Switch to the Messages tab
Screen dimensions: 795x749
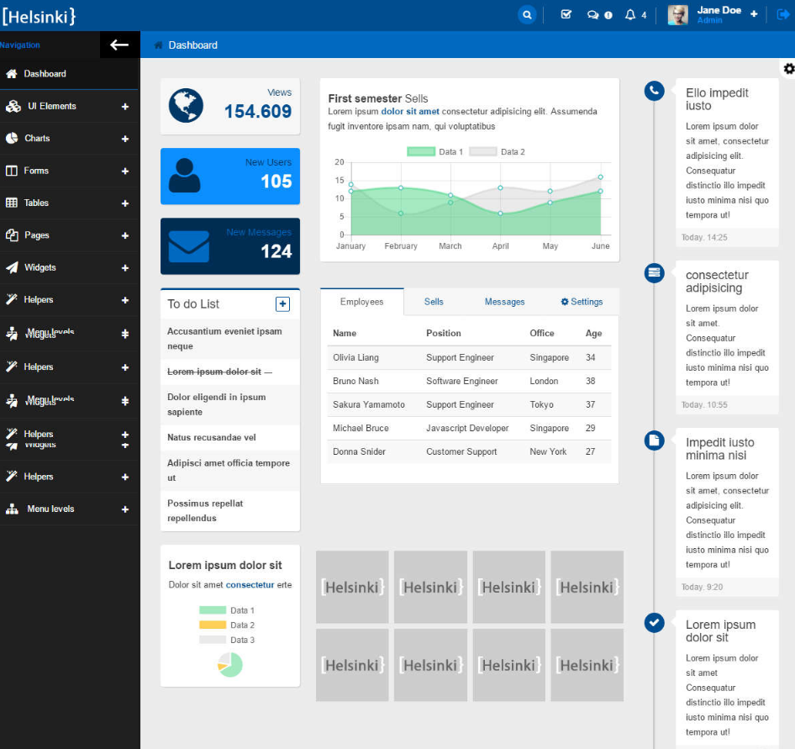(504, 302)
